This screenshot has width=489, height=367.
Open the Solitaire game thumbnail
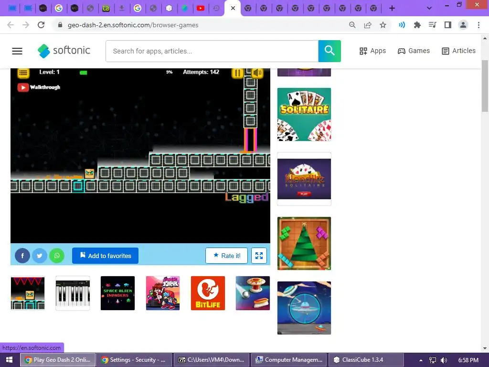click(304, 114)
